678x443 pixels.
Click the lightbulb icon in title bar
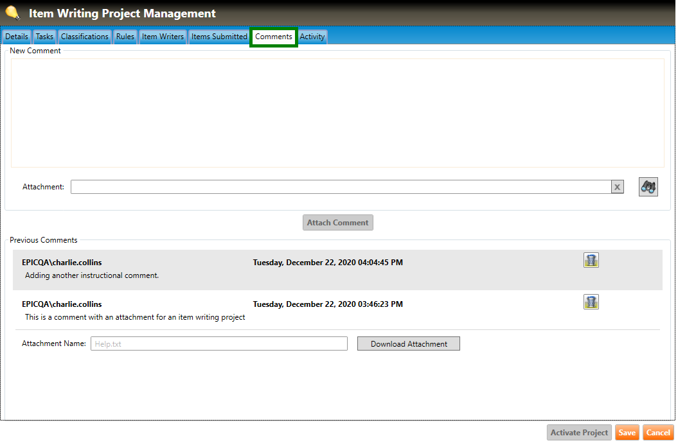pos(12,13)
